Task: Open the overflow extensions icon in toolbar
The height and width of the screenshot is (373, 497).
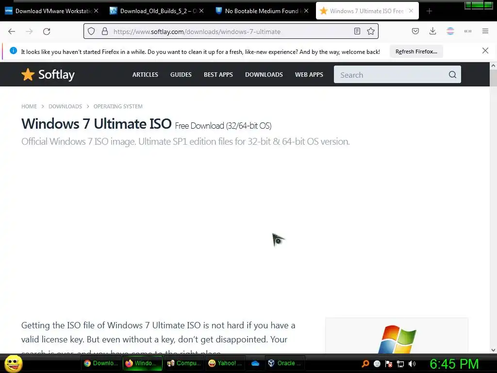Action: (467, 31)
